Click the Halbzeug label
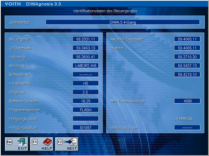 click(x=17, y=57)
